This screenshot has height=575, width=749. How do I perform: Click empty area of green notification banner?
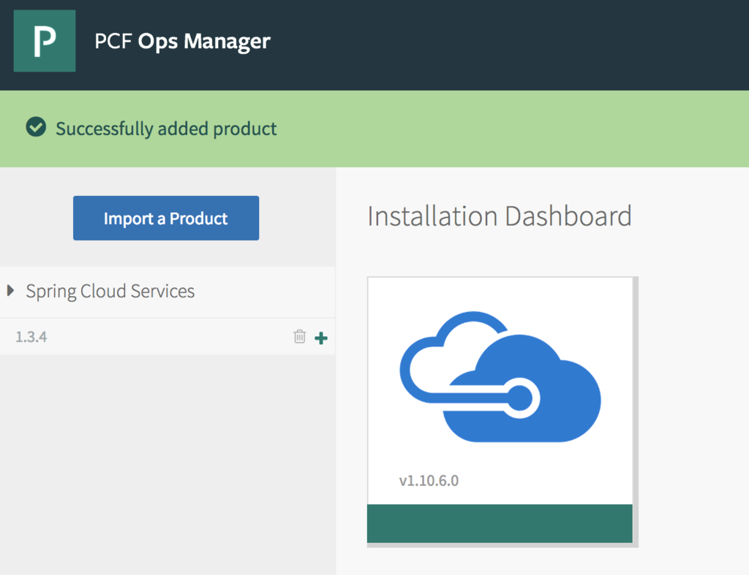[512, 129]
